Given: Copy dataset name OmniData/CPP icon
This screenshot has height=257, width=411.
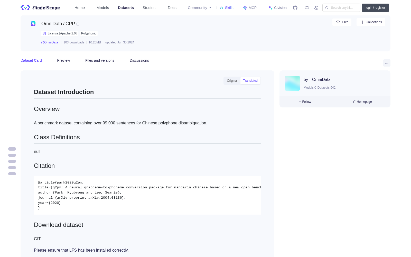Looking at the screenshot, I should (x=78, y=24).
